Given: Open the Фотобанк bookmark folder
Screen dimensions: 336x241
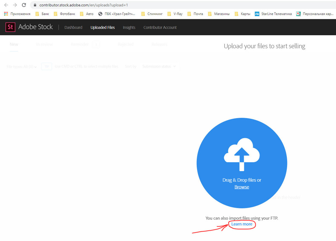Looking at the screenshot, I should point(64,14).
